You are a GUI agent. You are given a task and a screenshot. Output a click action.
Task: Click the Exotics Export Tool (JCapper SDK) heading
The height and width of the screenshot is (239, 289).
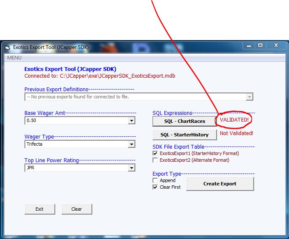70,69
